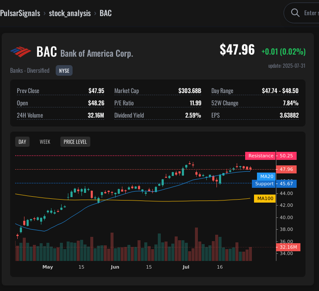Click the Bank of America Corp. name
Viewport: 319px width, 291px height.
(x=97, y=53)
